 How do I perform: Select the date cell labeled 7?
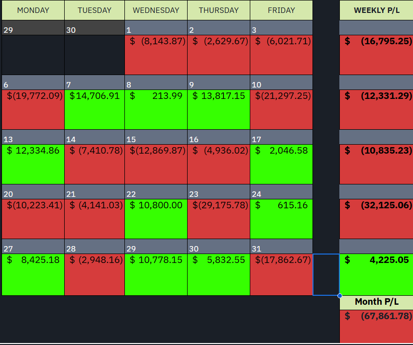95,83
